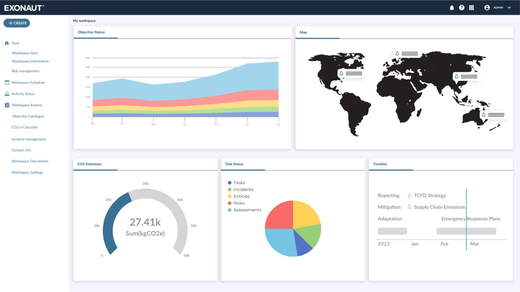Click the Europe map alert bell

[397, 53]
